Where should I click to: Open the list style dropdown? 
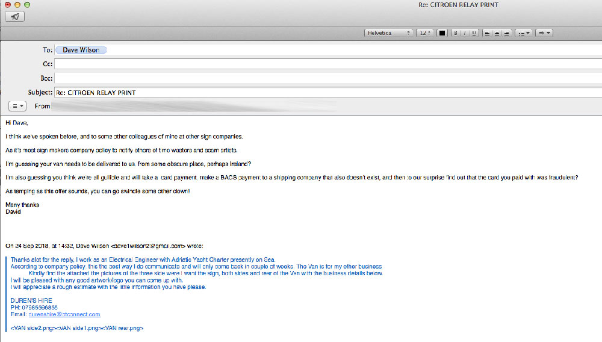524,33
